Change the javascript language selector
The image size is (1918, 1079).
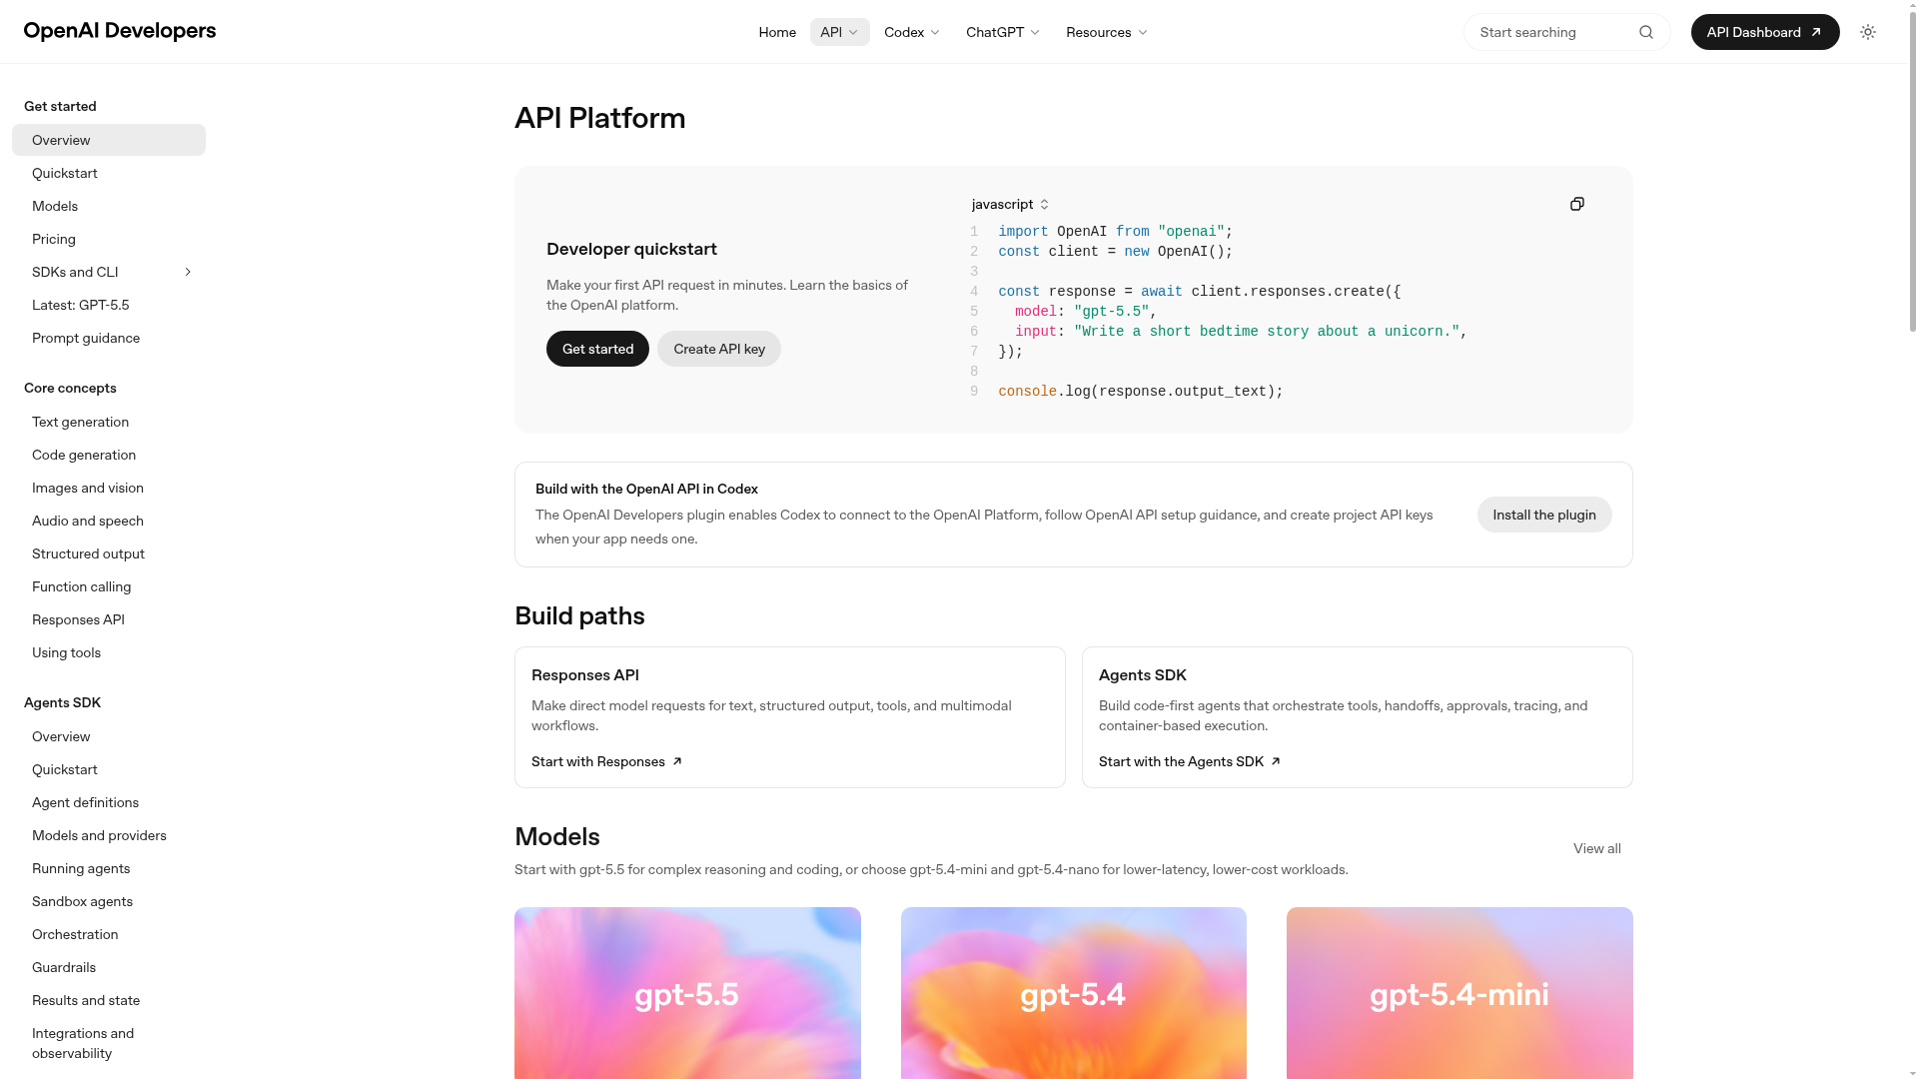(1010, 204)
